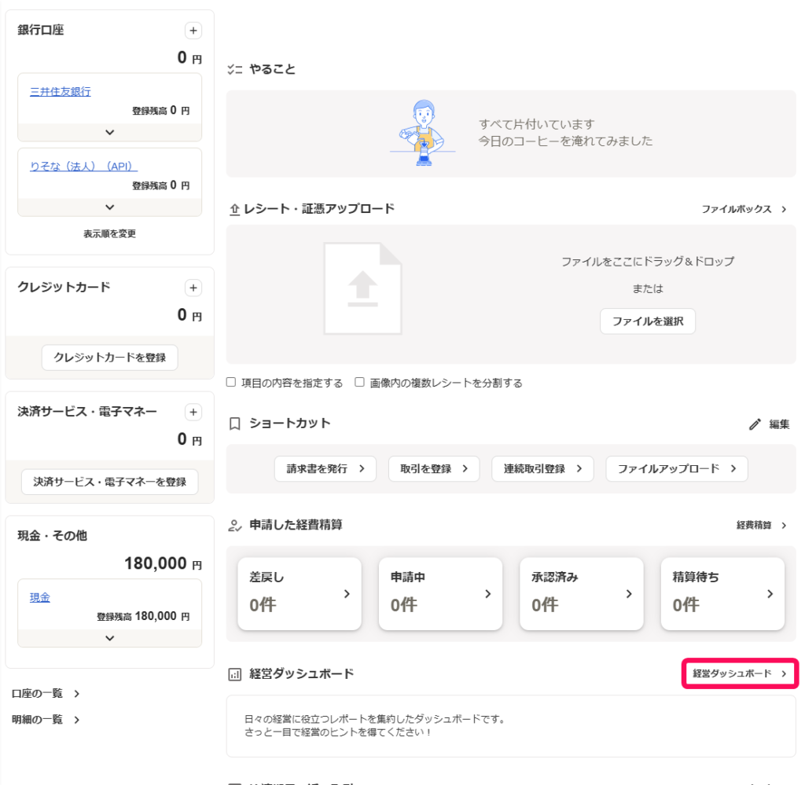Click the upload file icon in drop area
The width and height of the screenshot is (805, 785).
coord(362,288)
